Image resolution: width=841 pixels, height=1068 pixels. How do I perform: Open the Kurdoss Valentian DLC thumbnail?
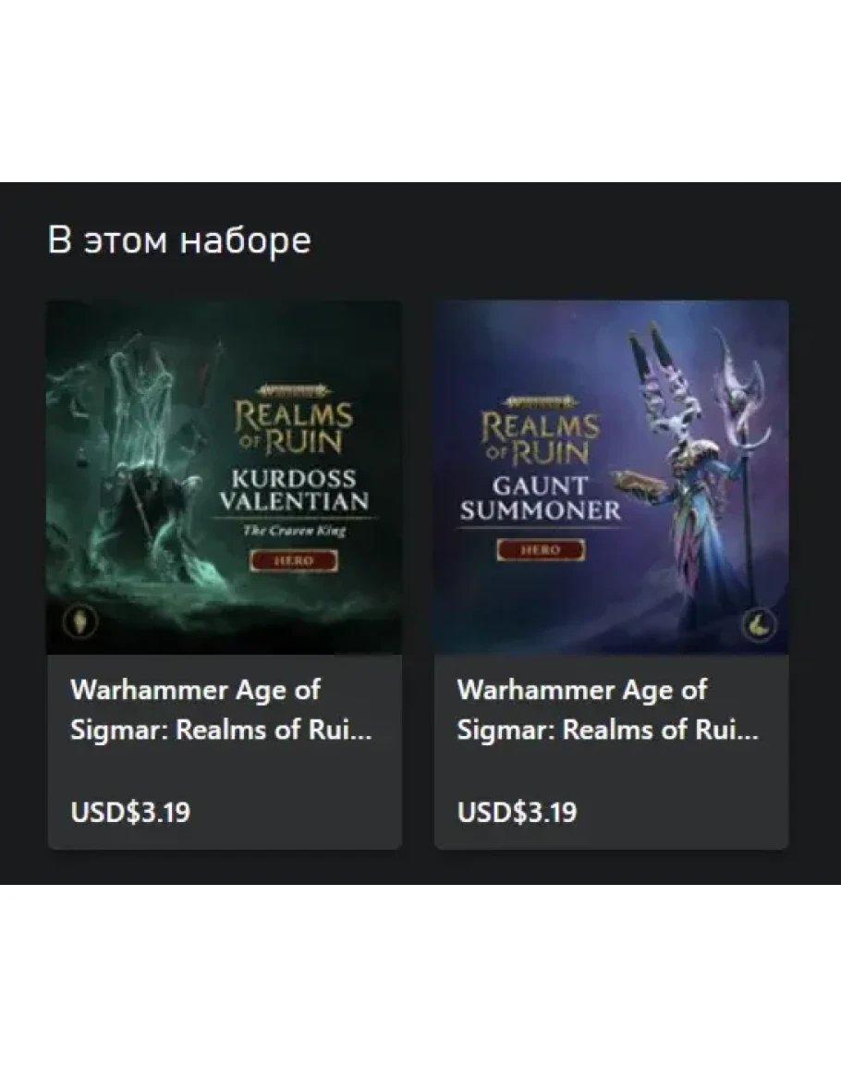[x=224, y=477]
